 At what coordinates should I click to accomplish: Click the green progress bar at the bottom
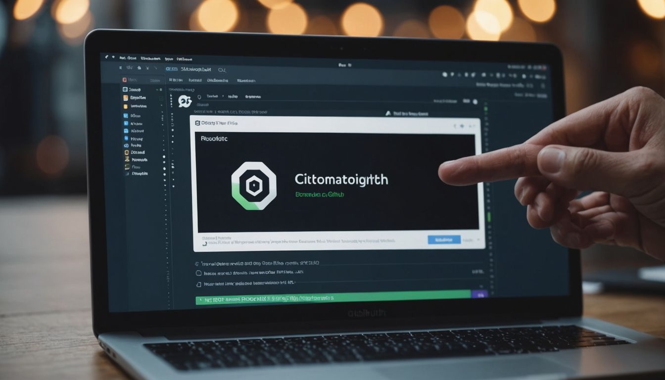point(336,298)
